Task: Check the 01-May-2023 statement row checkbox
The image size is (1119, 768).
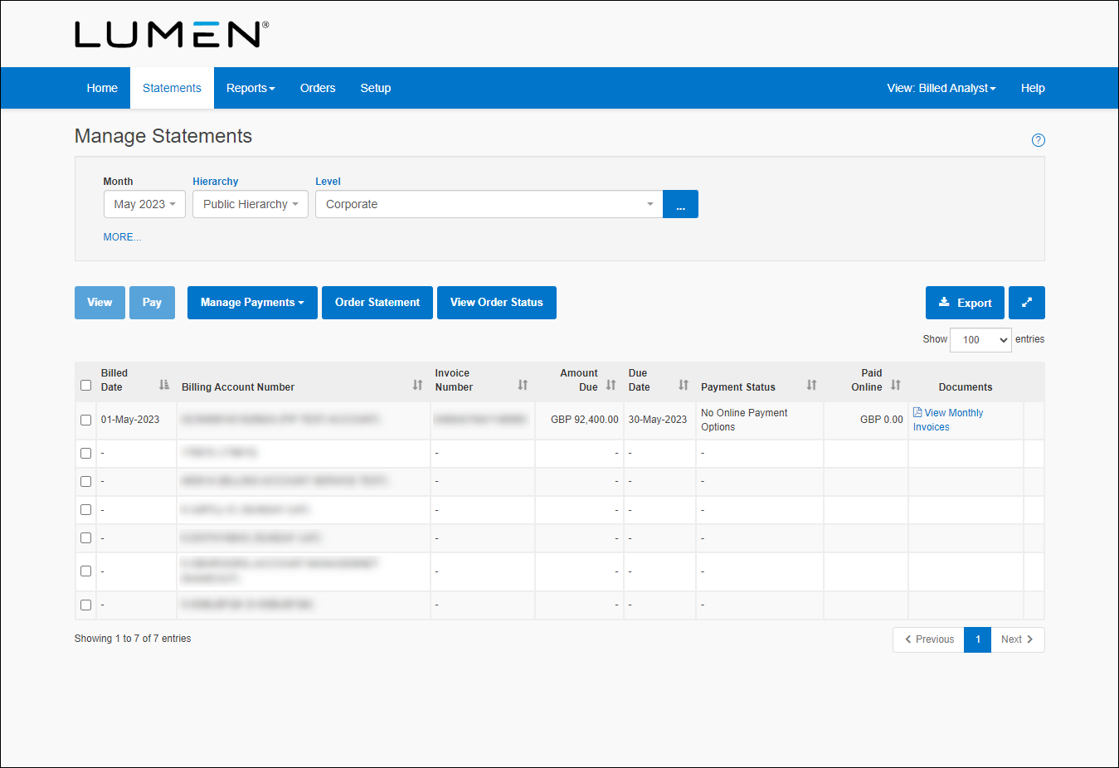Action: (x=85, y=420)
